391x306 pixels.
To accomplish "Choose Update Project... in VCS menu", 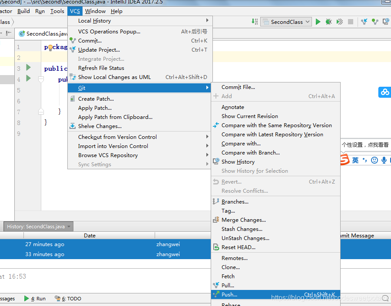I will [x=140, y=50].
